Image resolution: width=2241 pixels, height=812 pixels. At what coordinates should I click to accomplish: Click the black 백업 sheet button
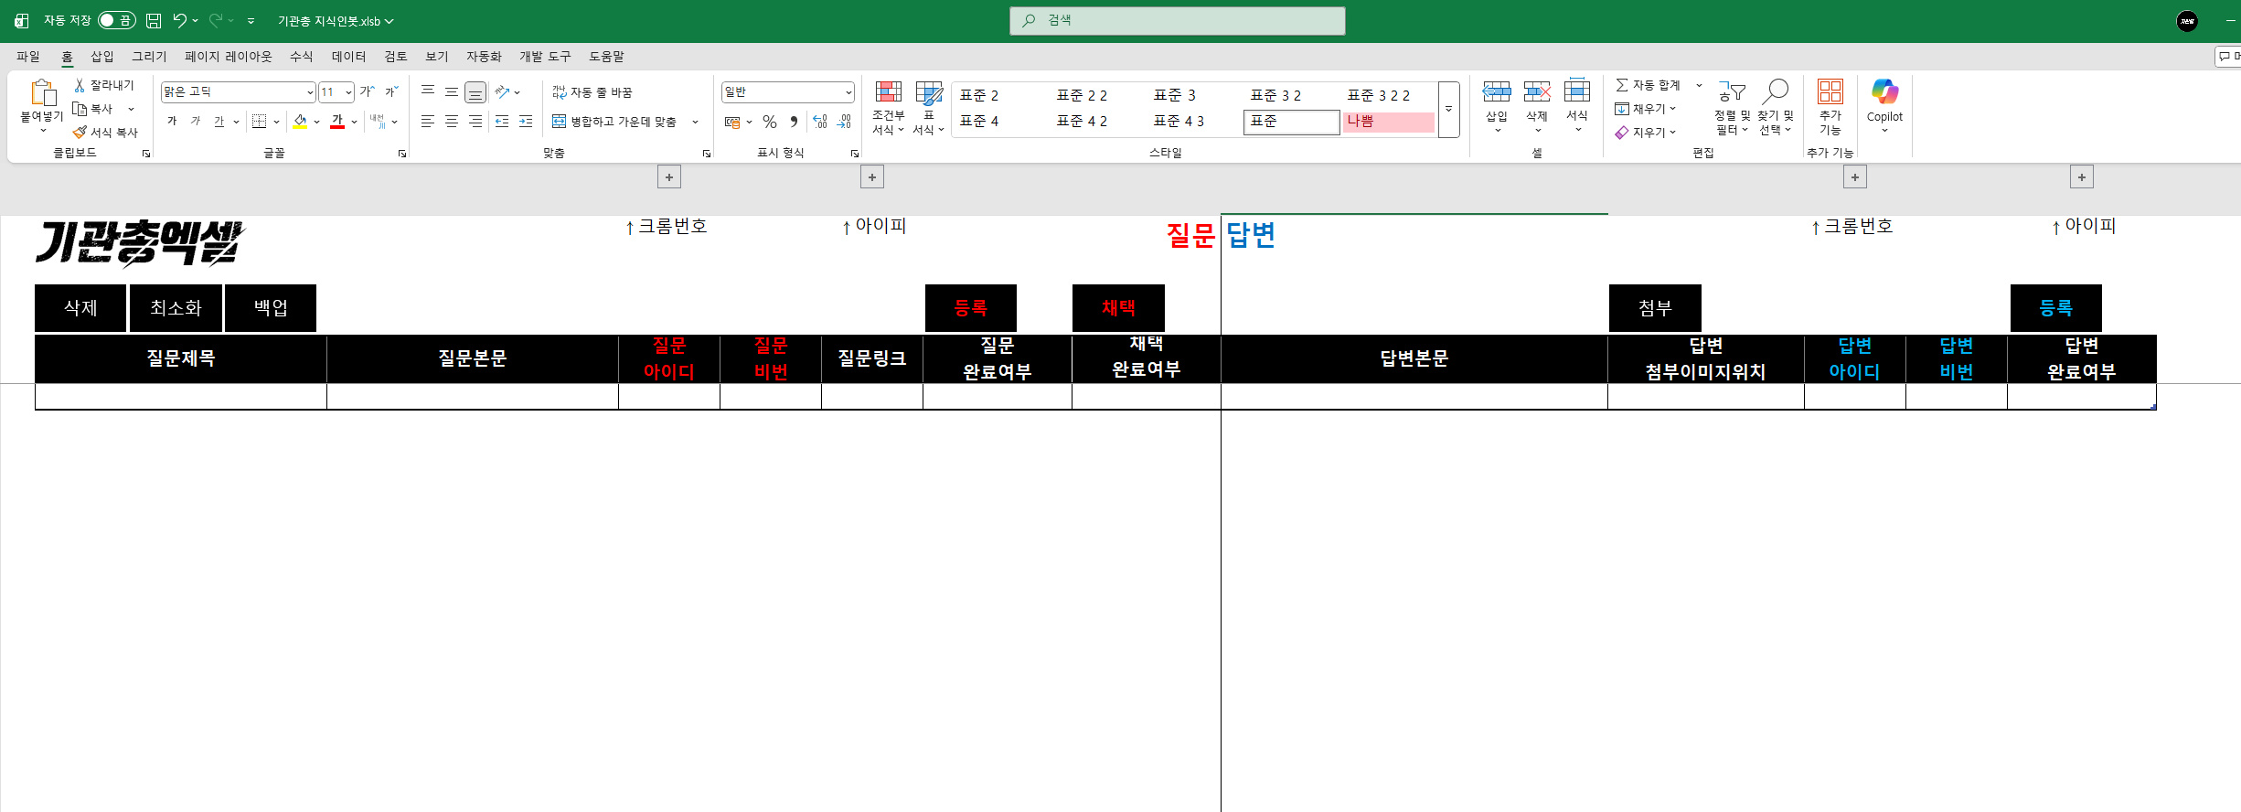tap(271, 308)
